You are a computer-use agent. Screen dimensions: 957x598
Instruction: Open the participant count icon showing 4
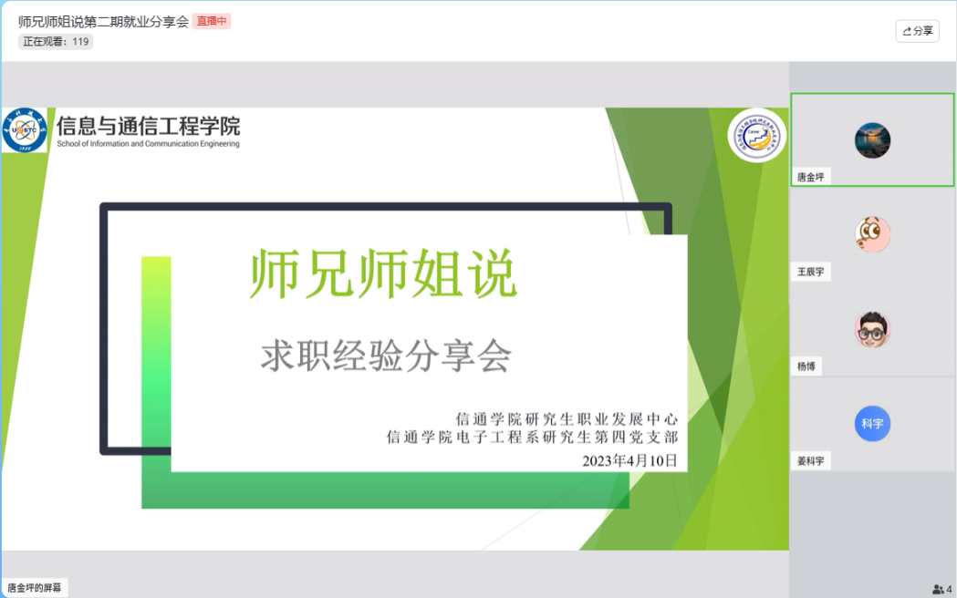click(941, 589)
